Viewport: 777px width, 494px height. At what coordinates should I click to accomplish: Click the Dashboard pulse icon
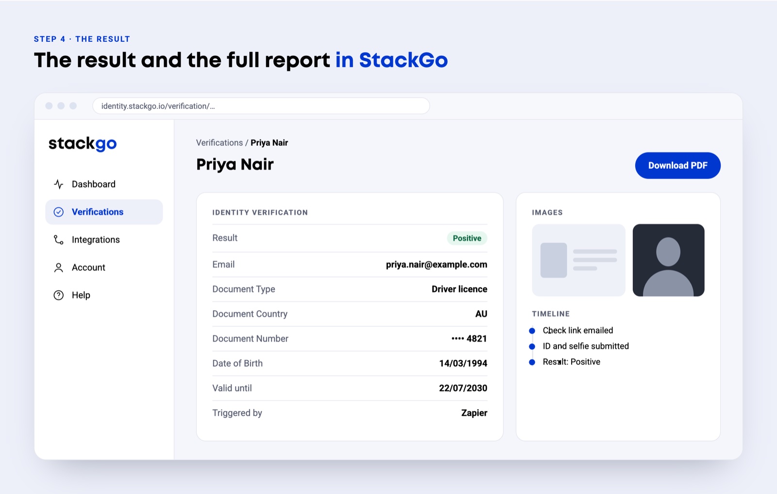pyautogui.click(x=58, y=184)
